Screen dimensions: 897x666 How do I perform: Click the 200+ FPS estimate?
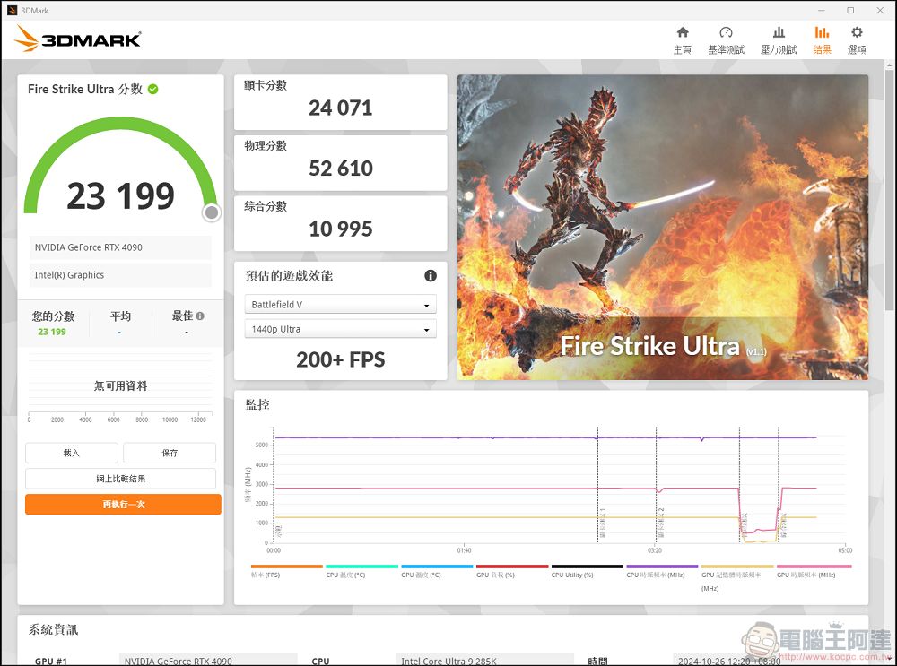[x=340, y=359]
